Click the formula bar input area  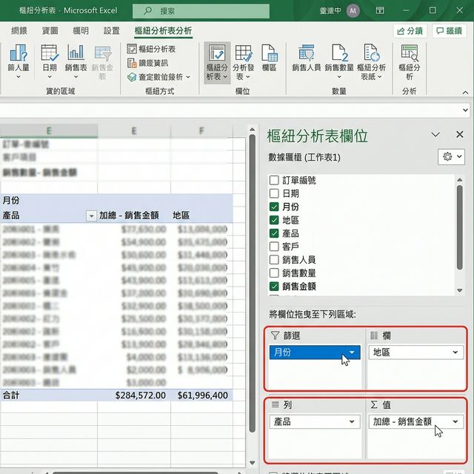[230, 110]
